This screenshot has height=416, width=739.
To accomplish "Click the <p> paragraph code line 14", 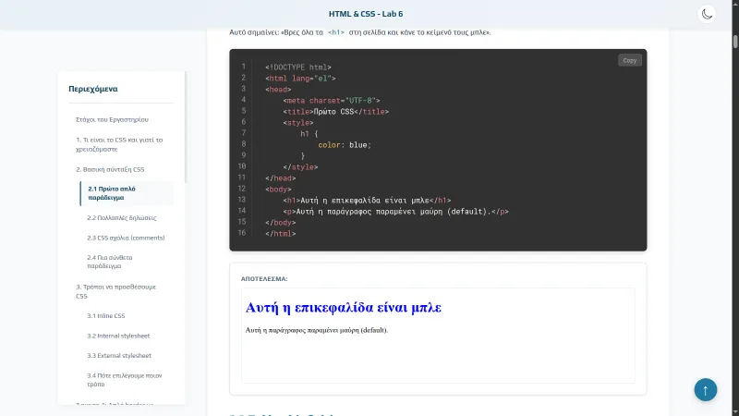I will point(396,212).
